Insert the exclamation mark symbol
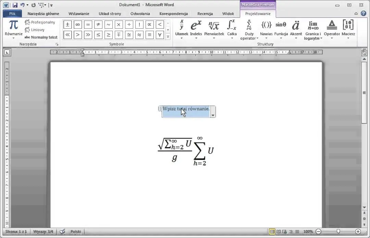Image resolution: width=370 pixels, height=238 pixels. 139,24
